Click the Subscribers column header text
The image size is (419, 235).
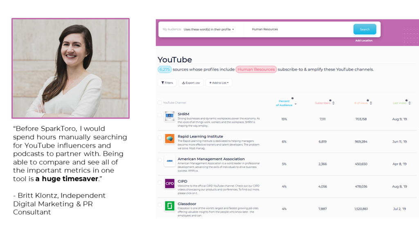click(322, 103)
